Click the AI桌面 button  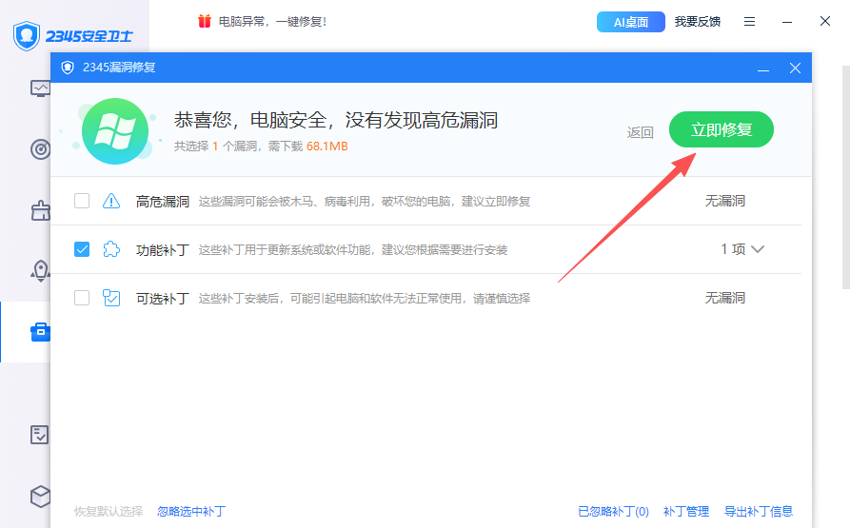pos(630,21)
